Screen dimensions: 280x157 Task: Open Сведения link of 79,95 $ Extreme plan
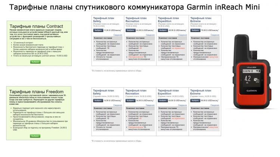point(215,35)
